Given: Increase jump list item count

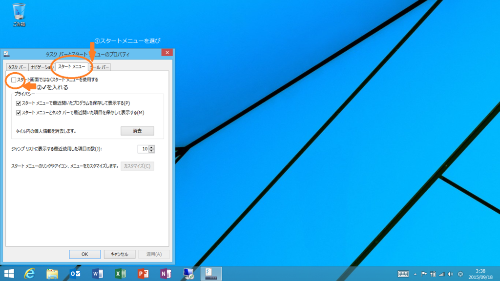Looking at the screenshot, I should [151, 147].
